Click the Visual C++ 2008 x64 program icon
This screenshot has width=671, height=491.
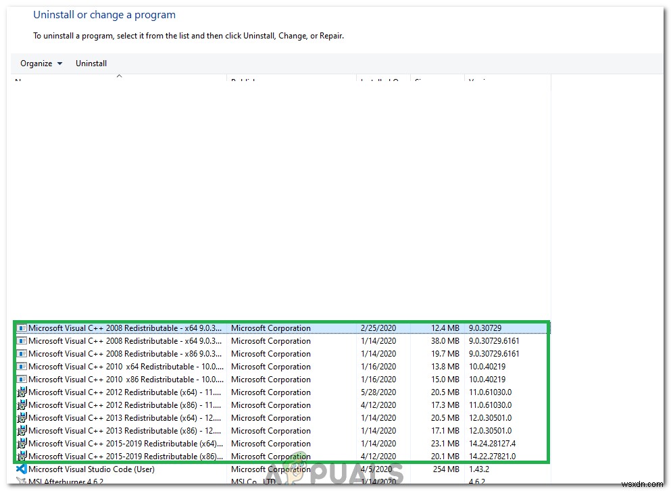(x=22, y=328)
